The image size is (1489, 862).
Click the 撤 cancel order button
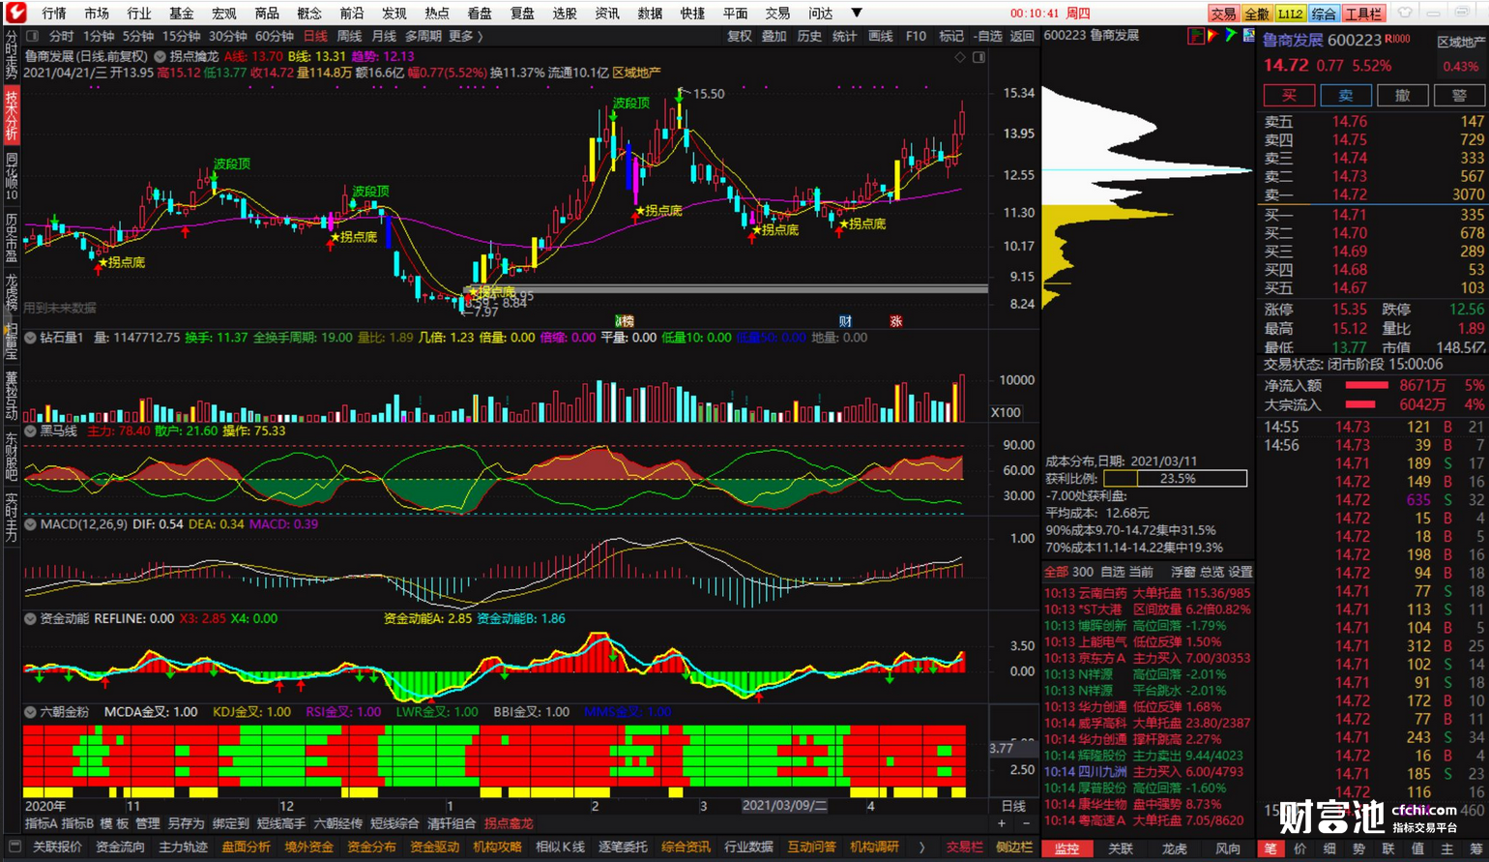(x=1403, y=95)
